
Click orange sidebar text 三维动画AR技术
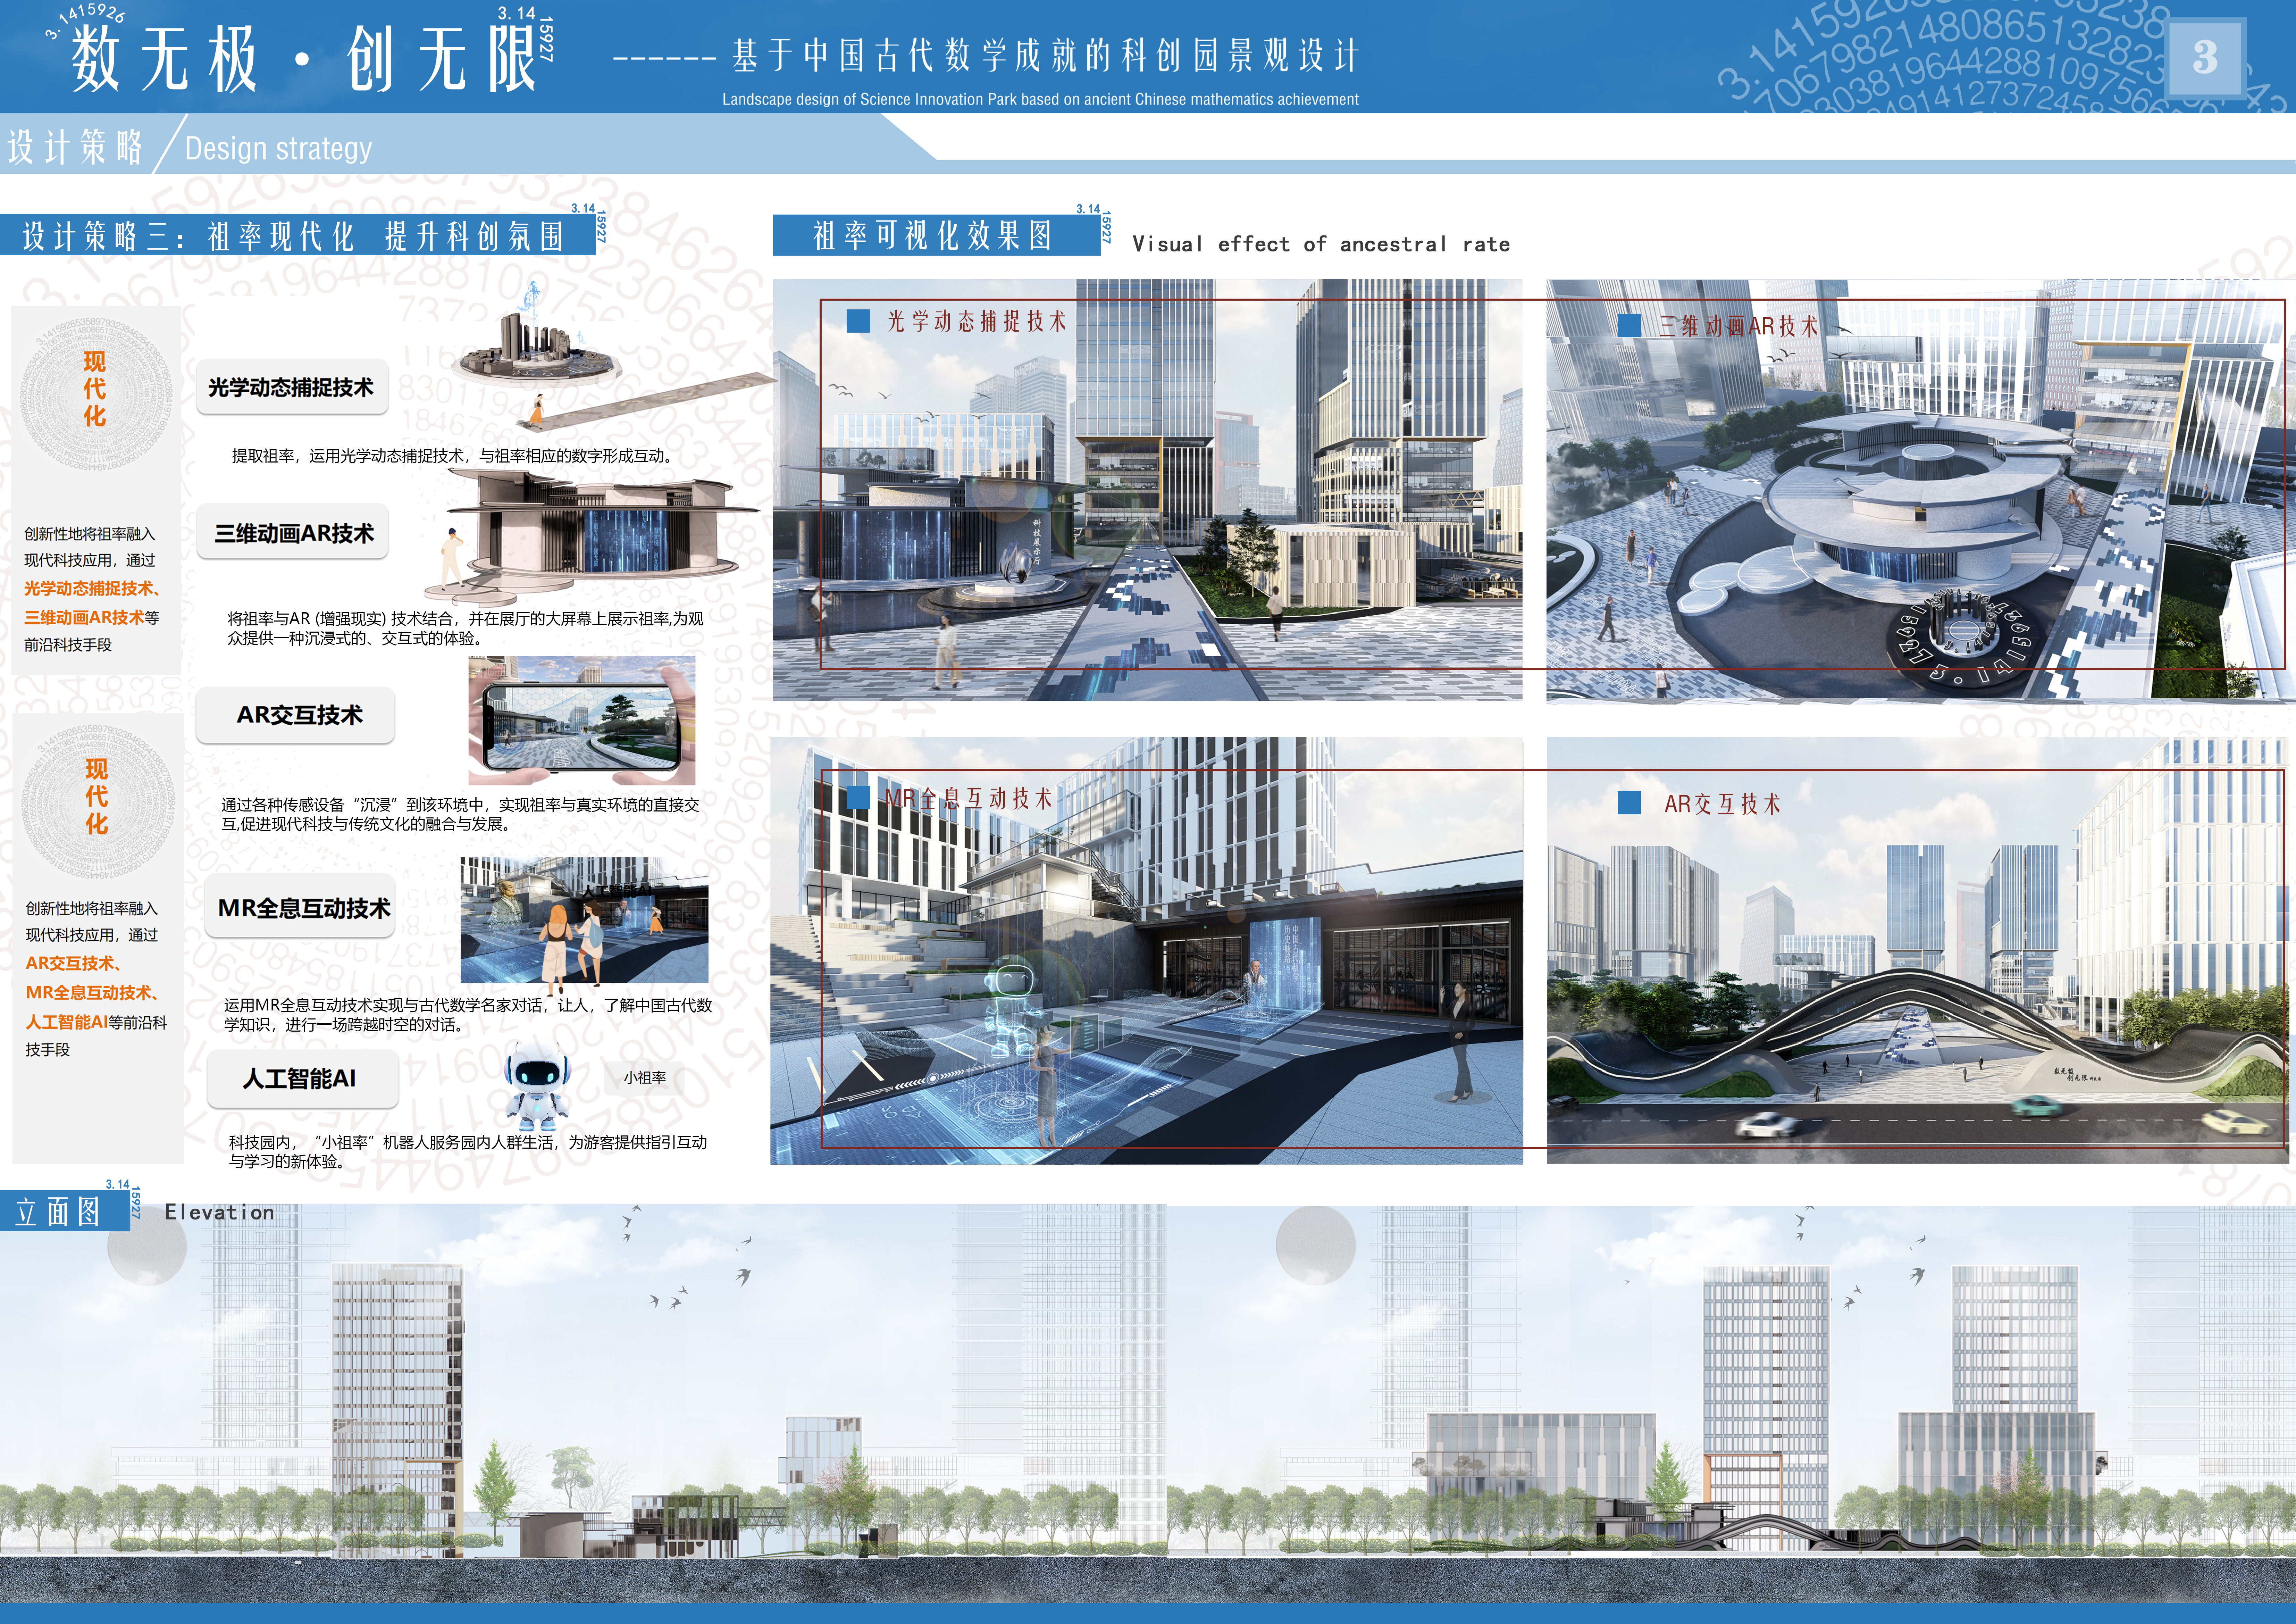tap(84, 618)
